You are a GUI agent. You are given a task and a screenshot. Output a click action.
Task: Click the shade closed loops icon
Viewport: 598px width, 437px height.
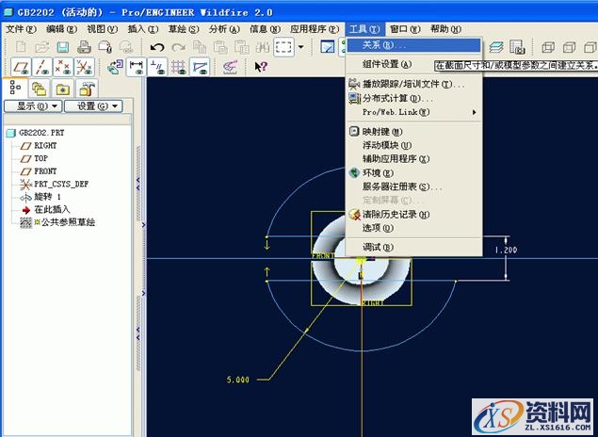coord(230,67)
